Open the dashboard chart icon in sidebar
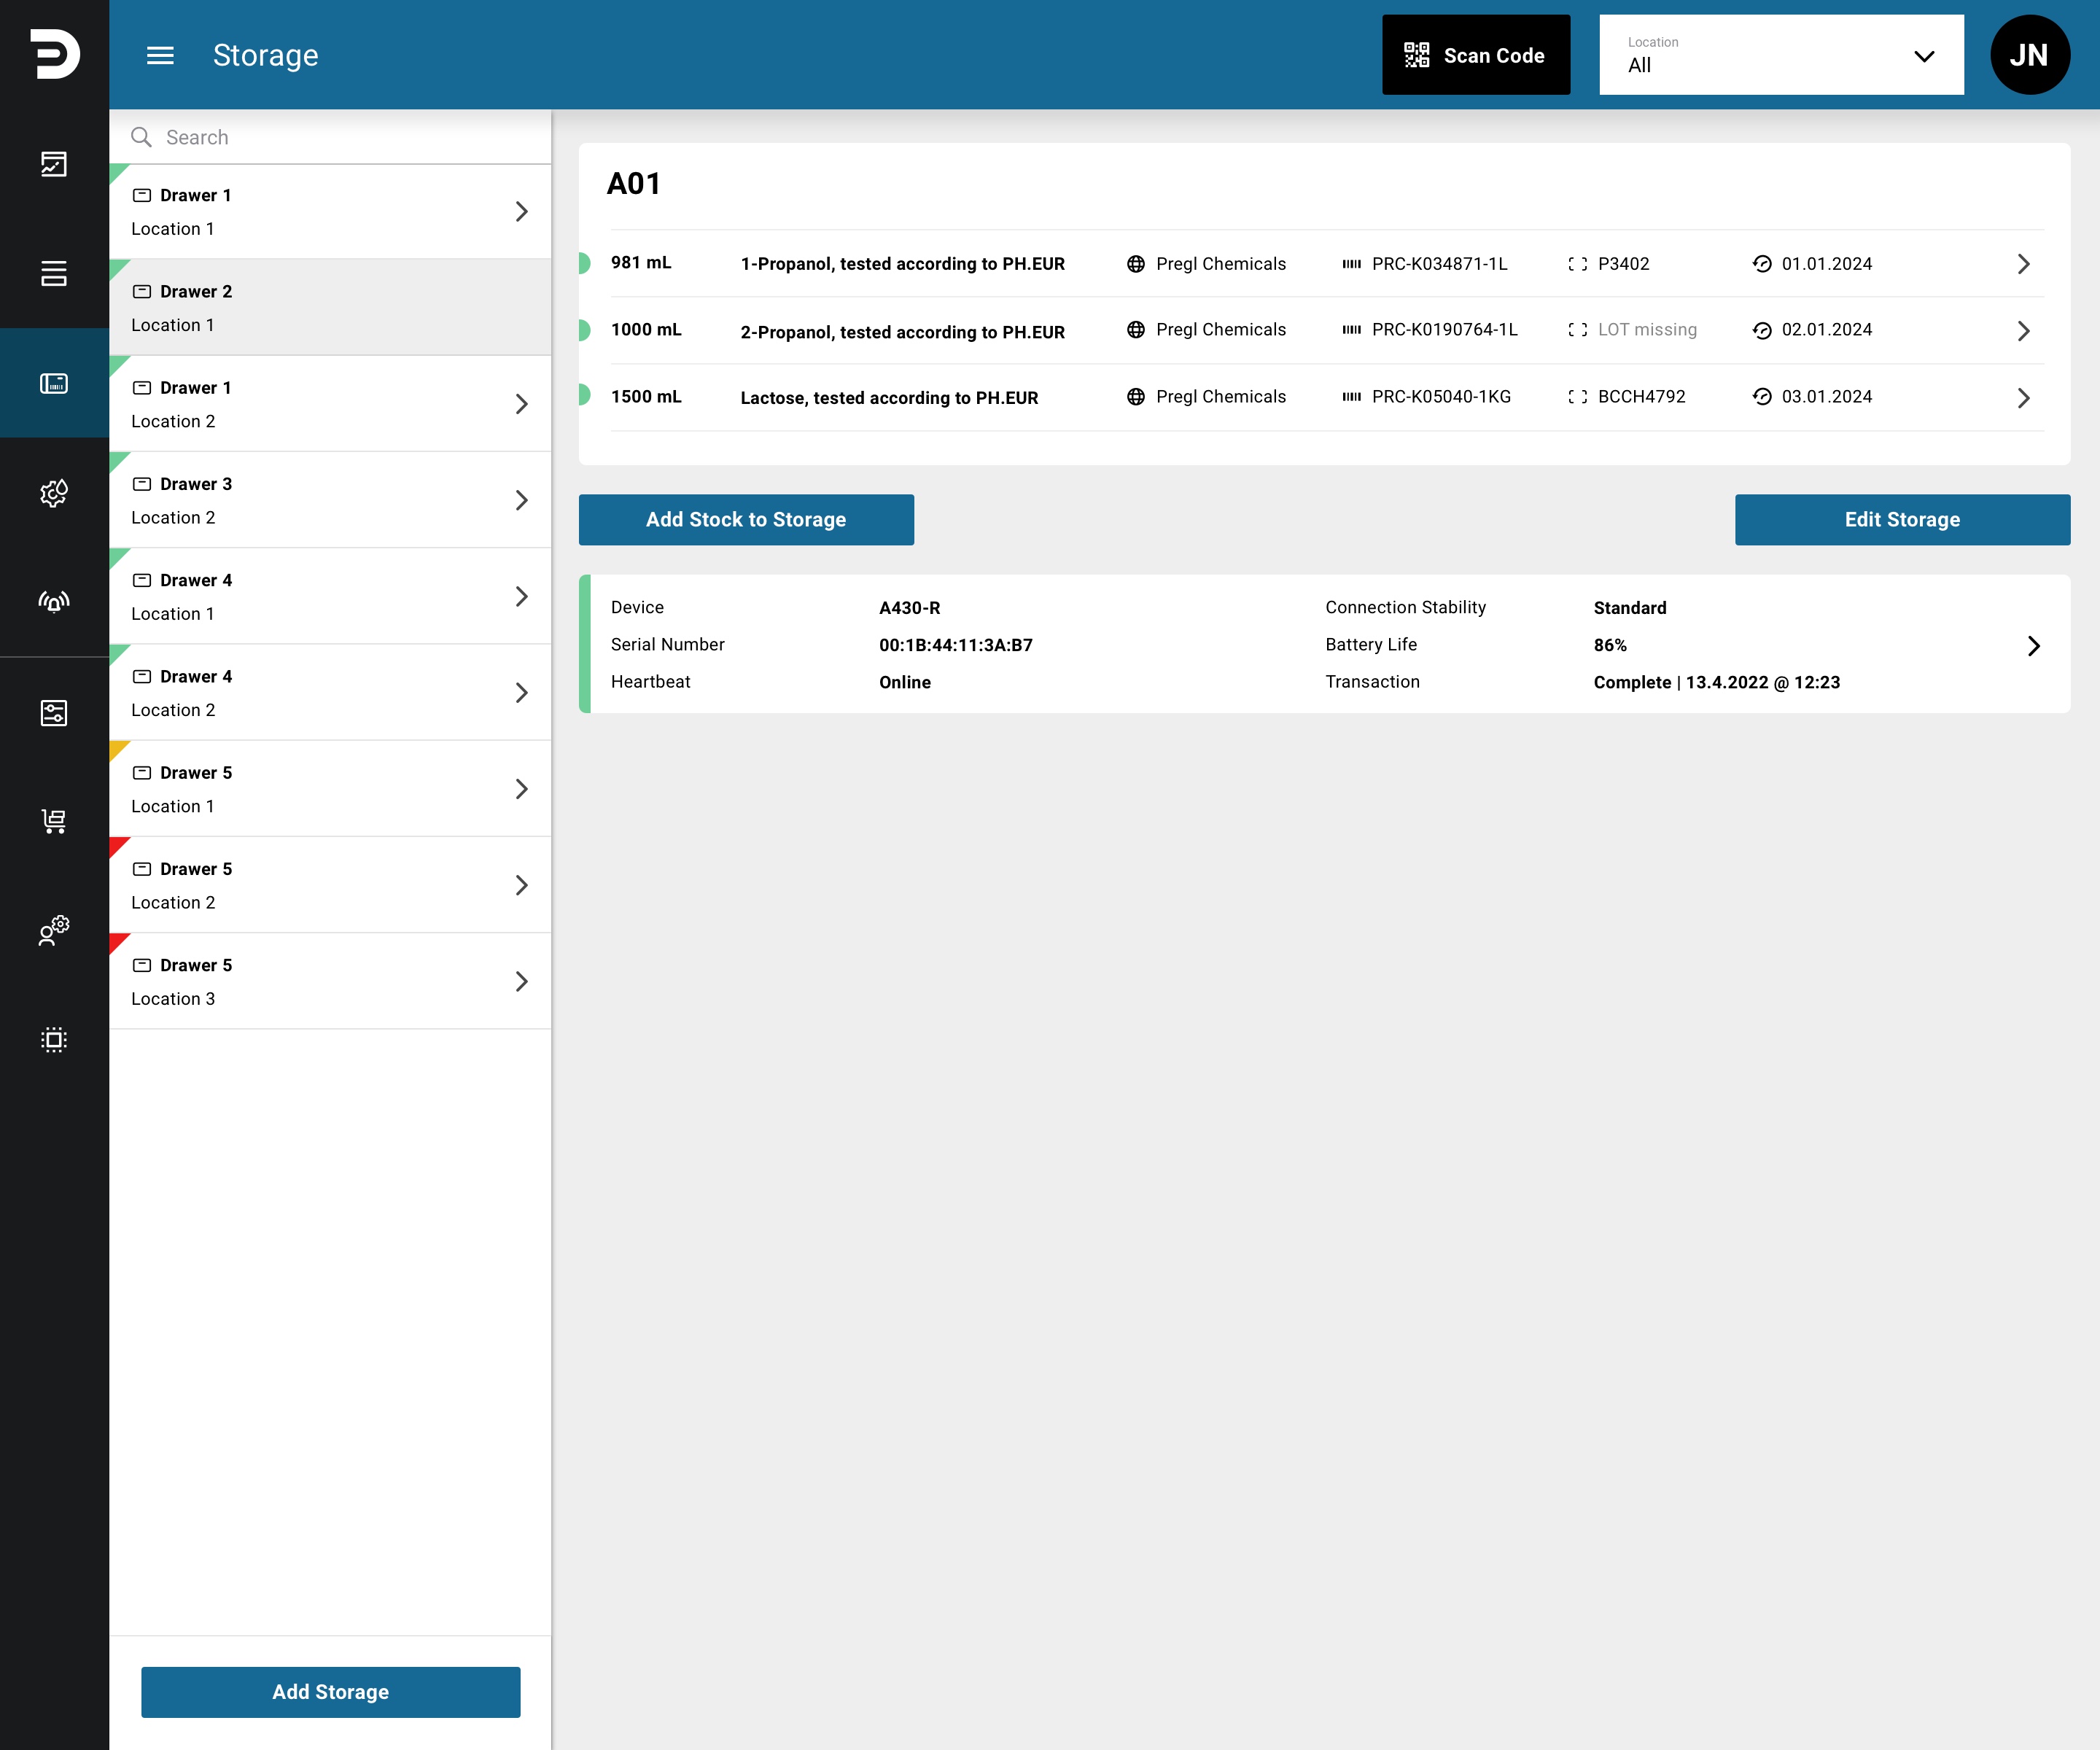 click(x=54, y=164)
